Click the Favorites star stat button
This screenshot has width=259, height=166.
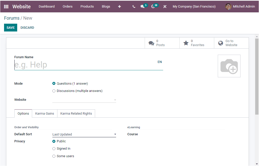[x=197, y=43]
